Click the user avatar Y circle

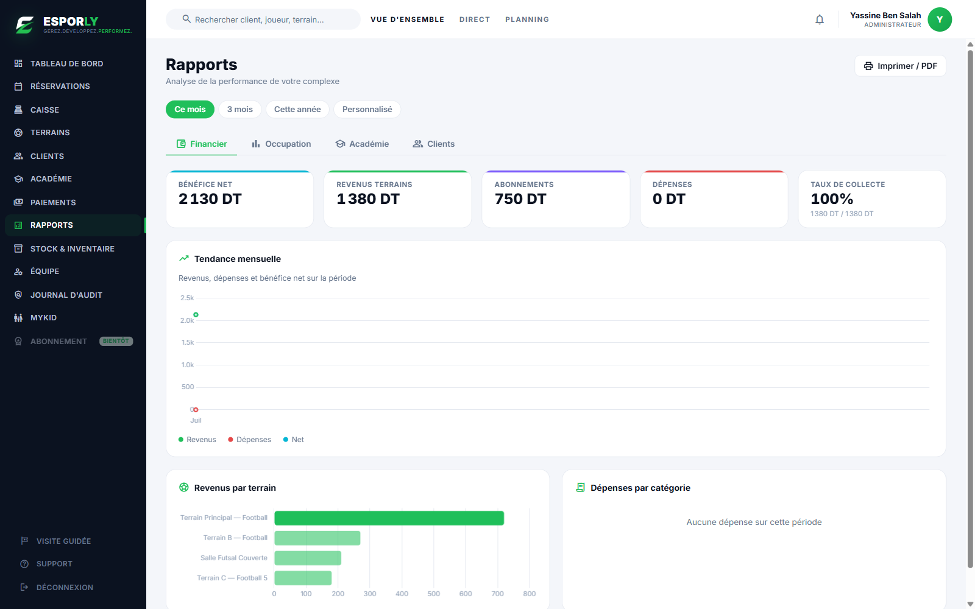click(940, 19)
